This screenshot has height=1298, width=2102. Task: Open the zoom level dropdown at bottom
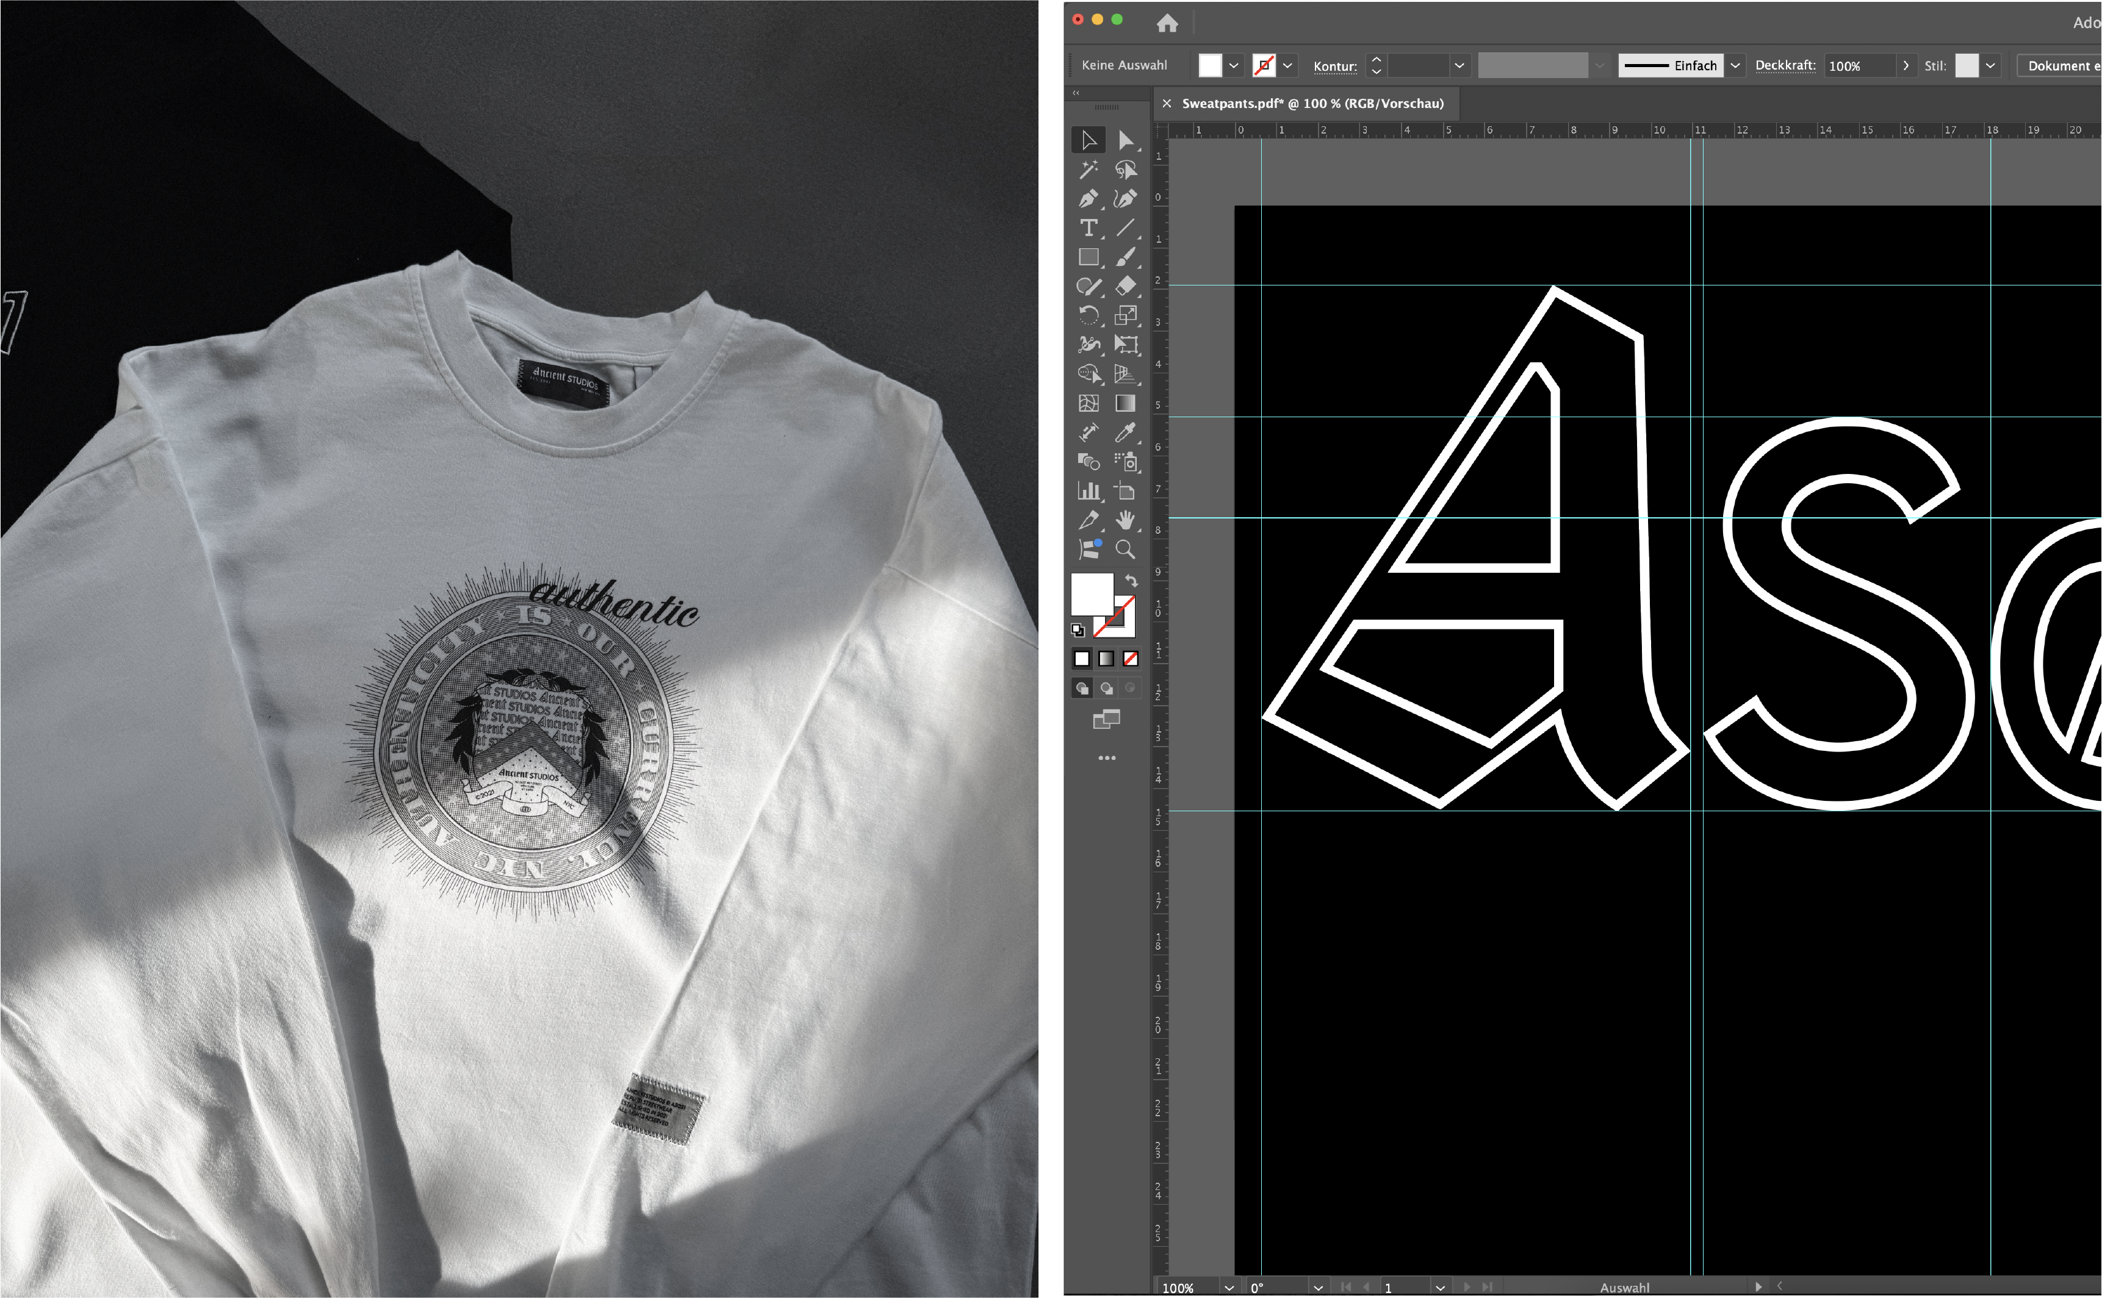[1229, 1288]
